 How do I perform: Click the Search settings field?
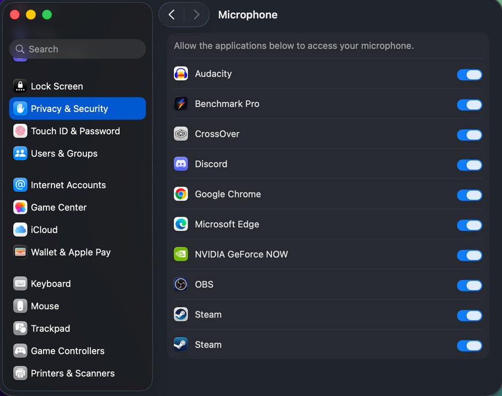tap(78, 49)
